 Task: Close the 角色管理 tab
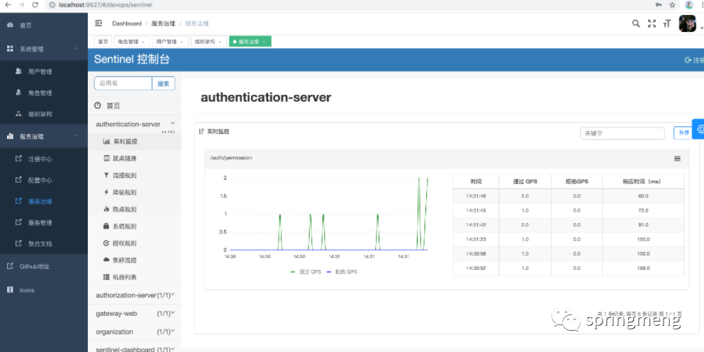click(143, 42)
